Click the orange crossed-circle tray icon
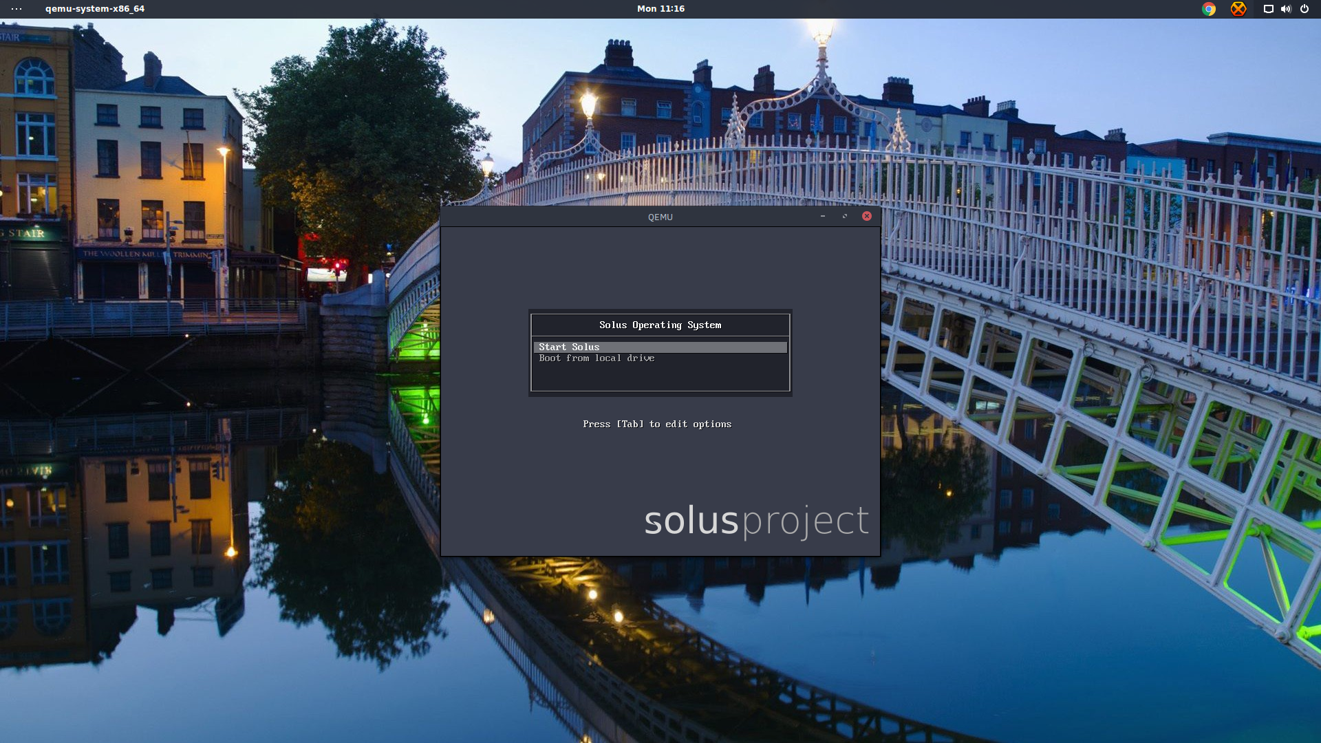The width and height of the screenshot is (1321, 743). (1238, 9)
